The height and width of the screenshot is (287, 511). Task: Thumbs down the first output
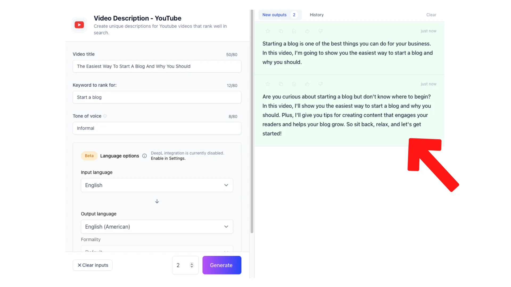click(x=320, y=31)
